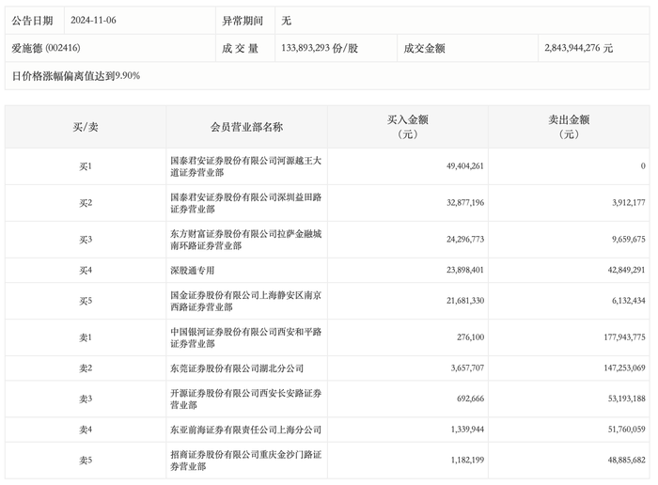Select the 卖4 row label
The image size is (658, 485).
86,430
